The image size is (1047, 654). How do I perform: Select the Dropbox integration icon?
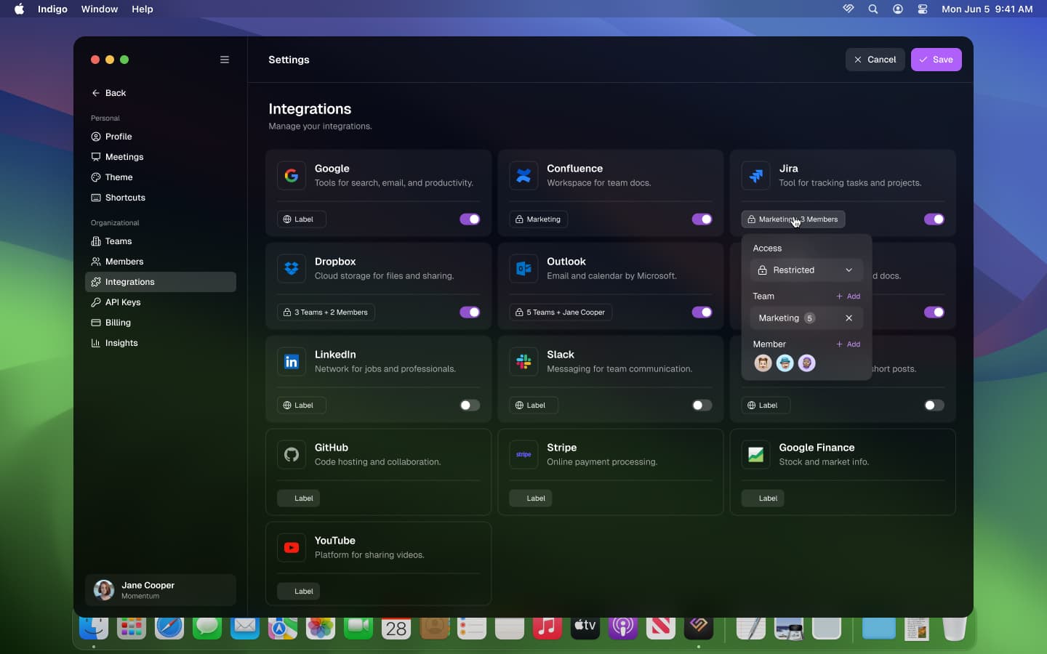point(291,268)
